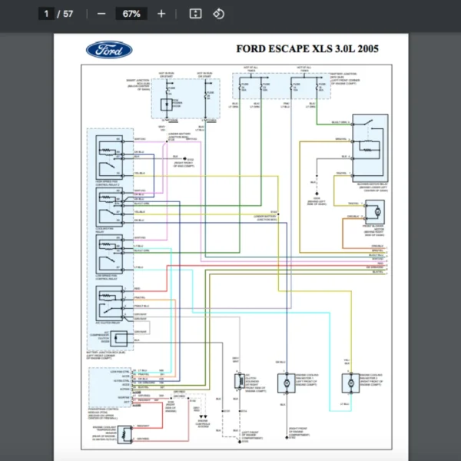
Task: Click the zoom out minus button
Action: 102,14
